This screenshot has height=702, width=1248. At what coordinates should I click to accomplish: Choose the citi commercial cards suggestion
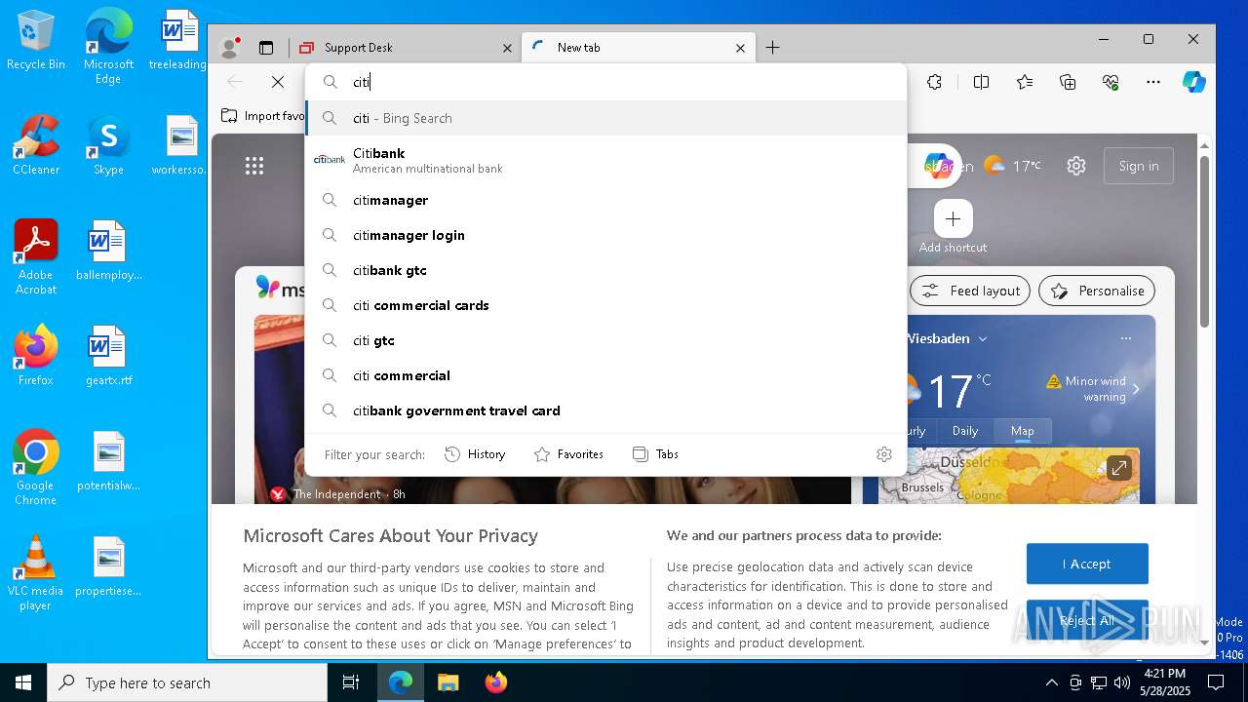click(x=605, y=305)
